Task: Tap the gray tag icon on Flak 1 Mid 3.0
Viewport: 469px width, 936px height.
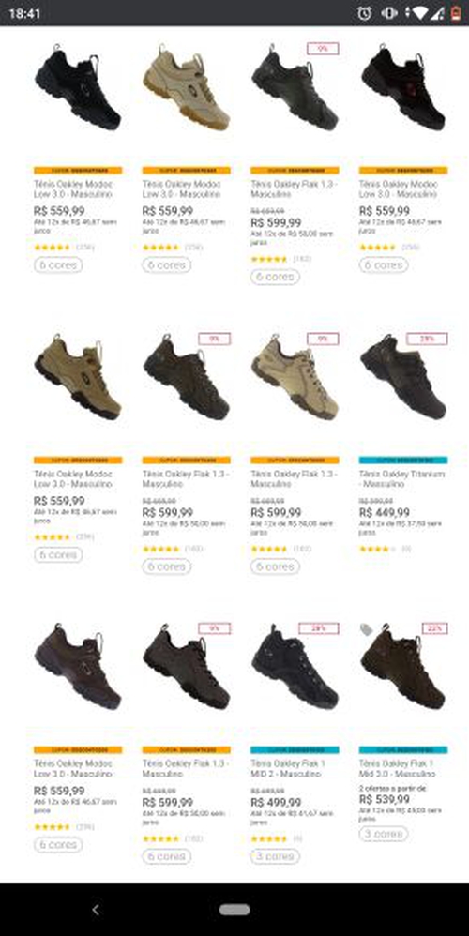Action: click(367, 629)
